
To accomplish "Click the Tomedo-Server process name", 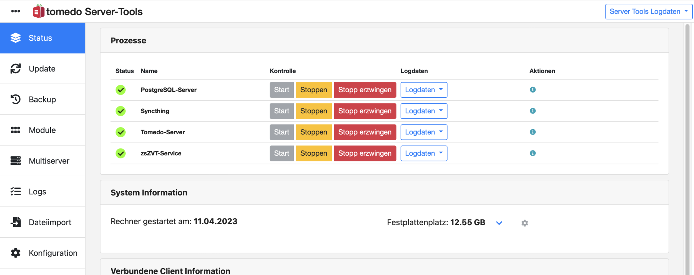I will tap(163, 132).
